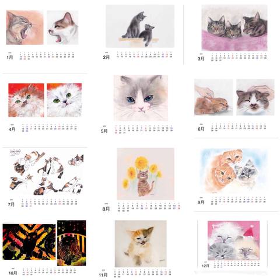Image resolution: width=280 pixels, height=280 pixels.
Task: Select the orange fluffy cat on red background
Action: pyautogui.click(x=26, y=100)
